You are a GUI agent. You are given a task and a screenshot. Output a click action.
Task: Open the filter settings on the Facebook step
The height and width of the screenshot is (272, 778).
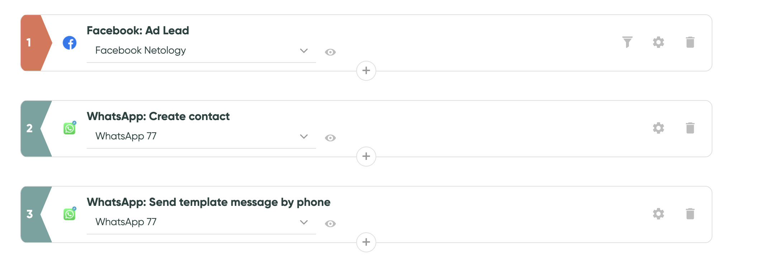(627, 42)
